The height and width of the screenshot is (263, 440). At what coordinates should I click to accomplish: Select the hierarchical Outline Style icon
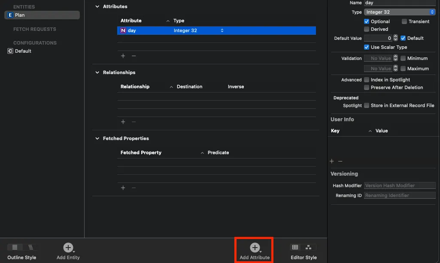(30, 247)
